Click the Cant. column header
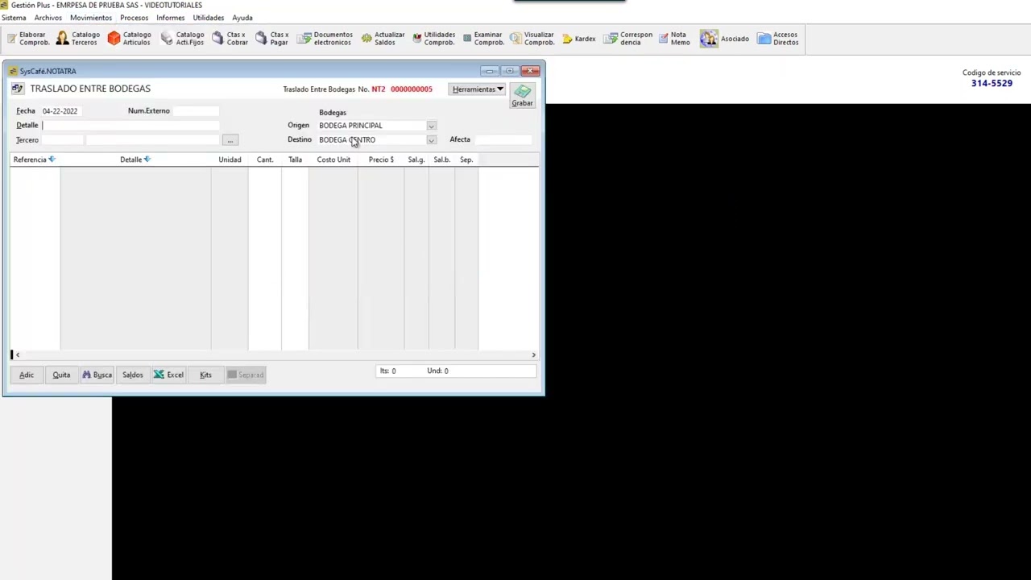 265,159
